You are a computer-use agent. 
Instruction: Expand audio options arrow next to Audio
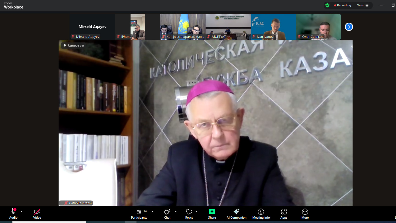pos(22,212)
